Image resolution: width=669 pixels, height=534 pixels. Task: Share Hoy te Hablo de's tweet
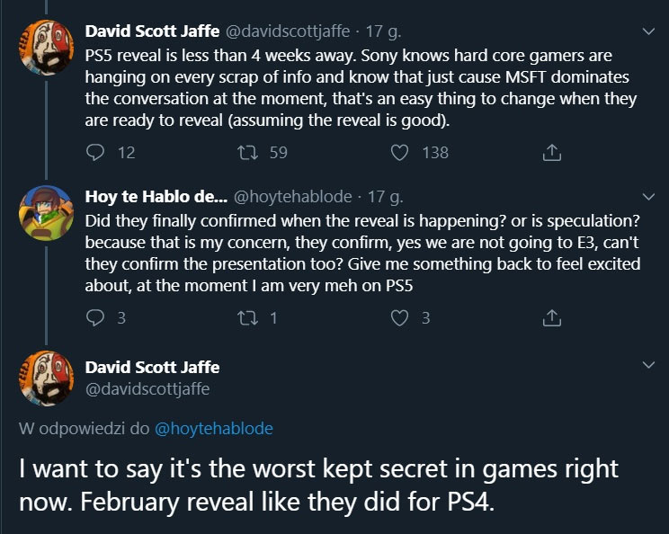tap(553, 317)
